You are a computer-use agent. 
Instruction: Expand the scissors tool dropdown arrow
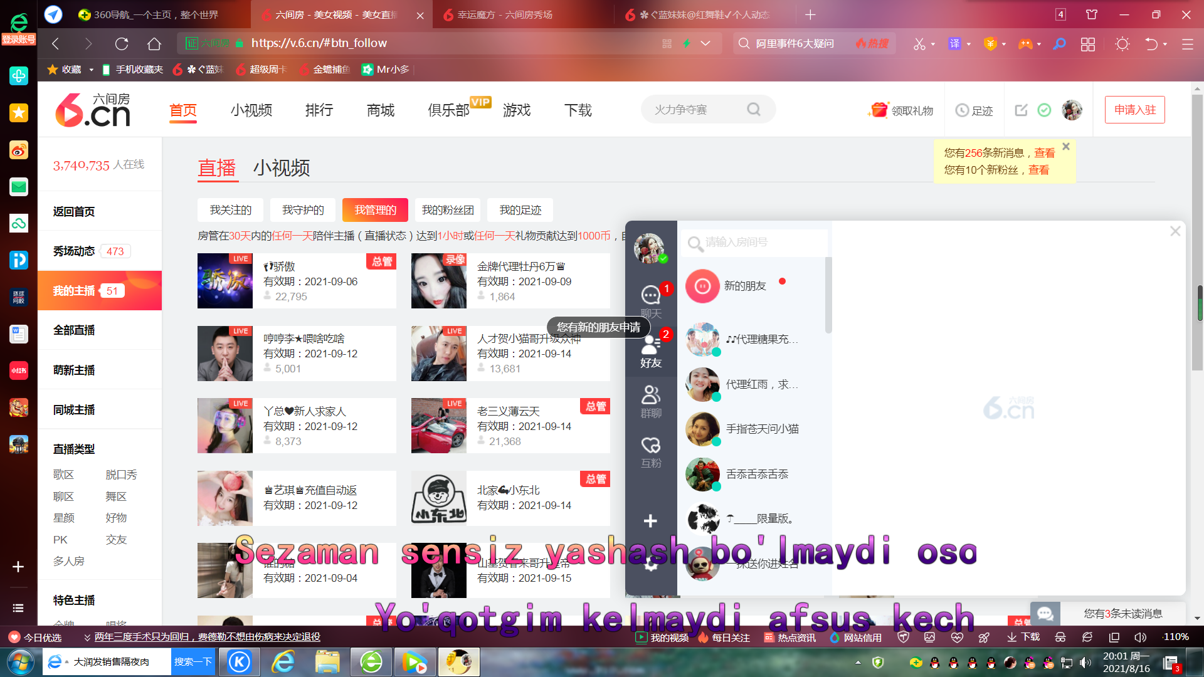click(x=933, y=44)
